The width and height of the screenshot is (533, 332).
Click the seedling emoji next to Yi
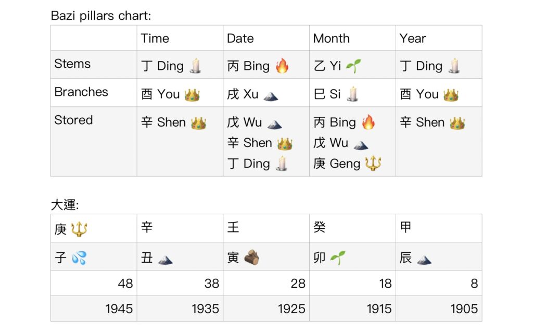coord(353,66)
